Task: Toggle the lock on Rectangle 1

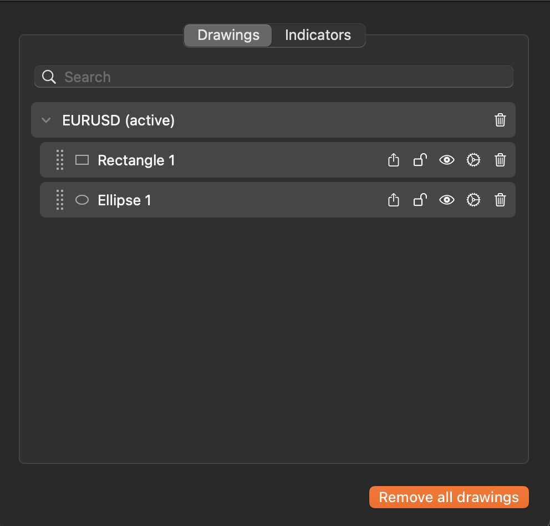Action: coord(420,160)
